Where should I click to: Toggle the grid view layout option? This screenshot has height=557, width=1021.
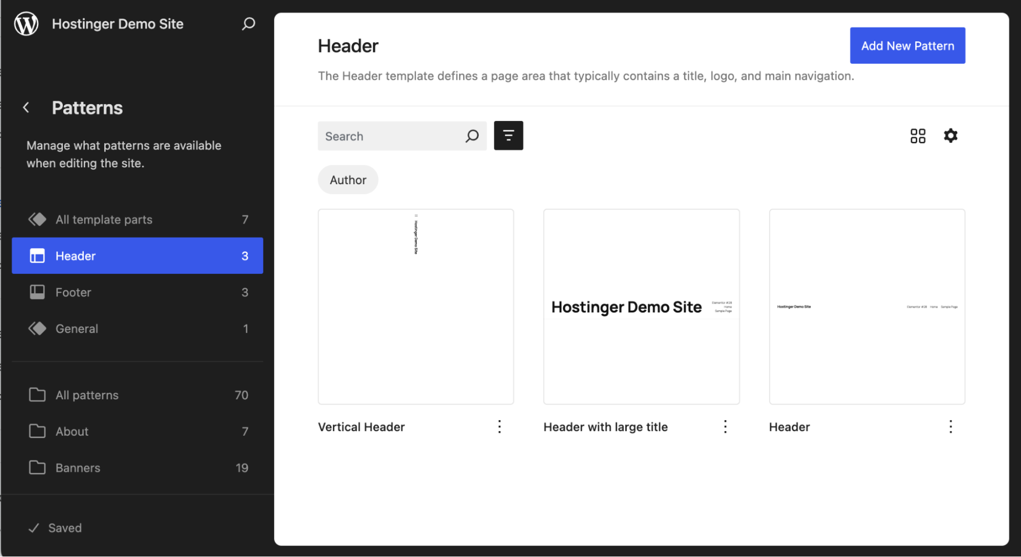(x=918, y=136)
